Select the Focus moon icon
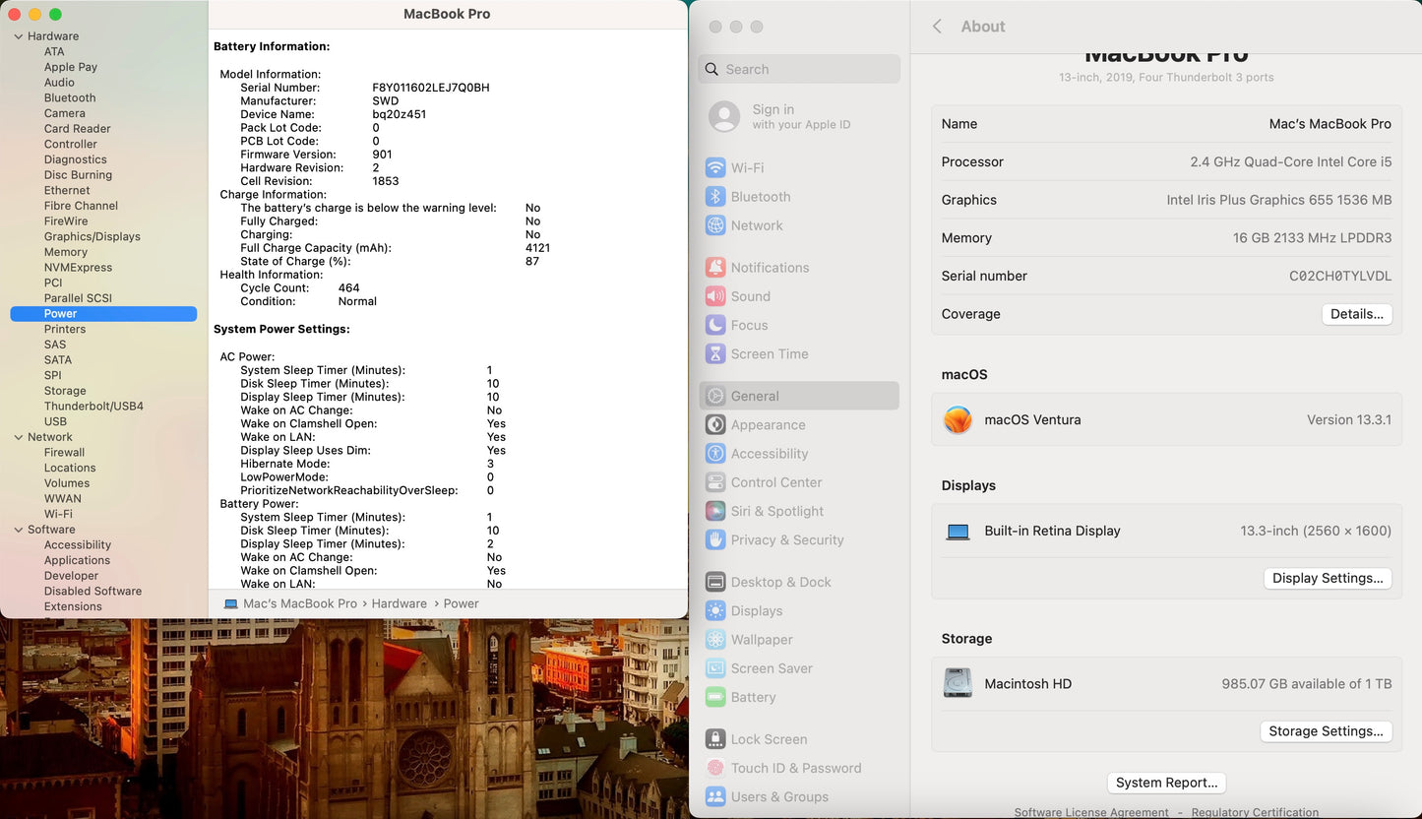The image size is (1422, 819). (715, 325)
